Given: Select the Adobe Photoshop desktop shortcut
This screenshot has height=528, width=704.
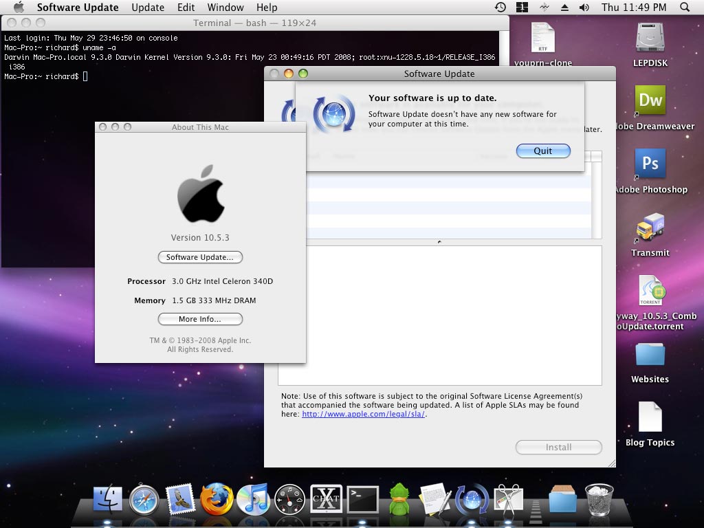Looking at the screenshot, I should pyautogui.click(x=650, y=163).
